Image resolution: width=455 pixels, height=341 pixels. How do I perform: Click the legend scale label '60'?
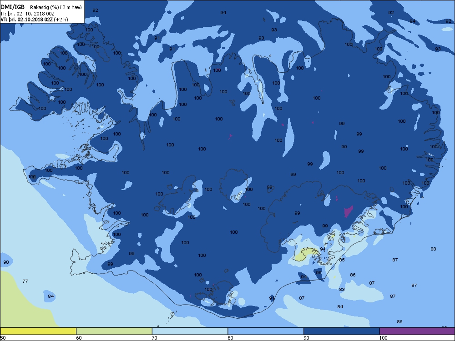(x=79, y=338)
